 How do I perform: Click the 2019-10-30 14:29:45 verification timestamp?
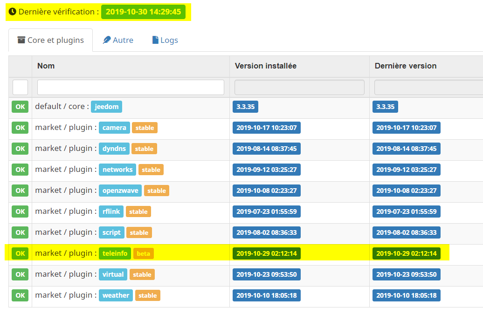pyautogui.click(x=143, y=12)
